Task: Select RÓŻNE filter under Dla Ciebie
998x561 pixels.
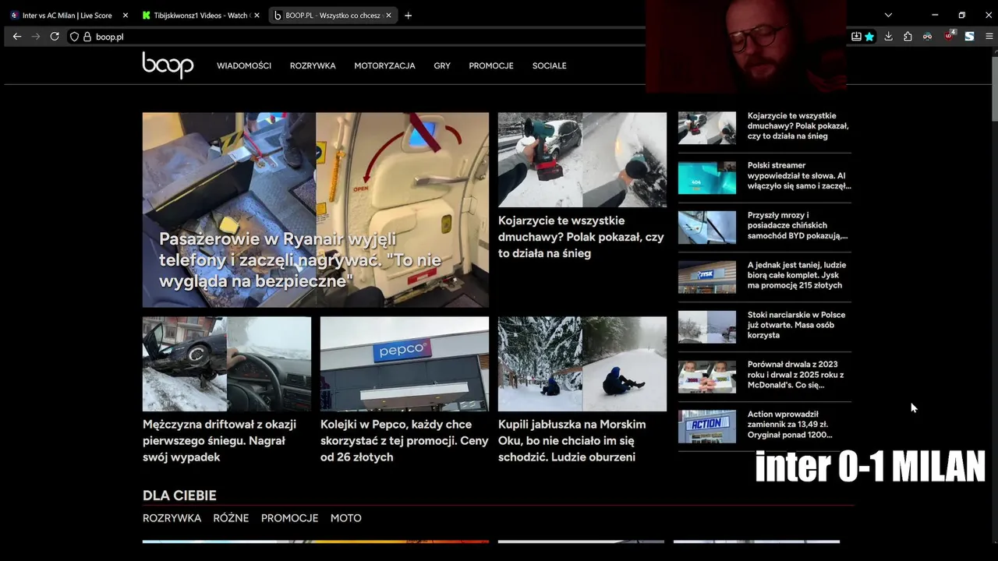Action: click(231, 518)
